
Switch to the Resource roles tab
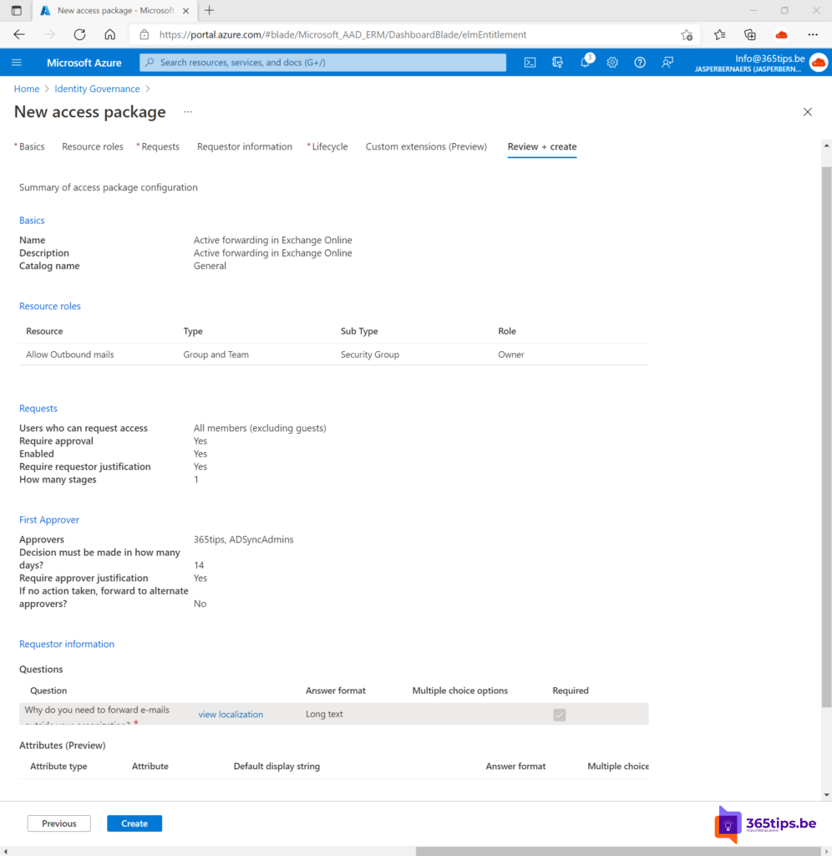(x=92, y=146)
